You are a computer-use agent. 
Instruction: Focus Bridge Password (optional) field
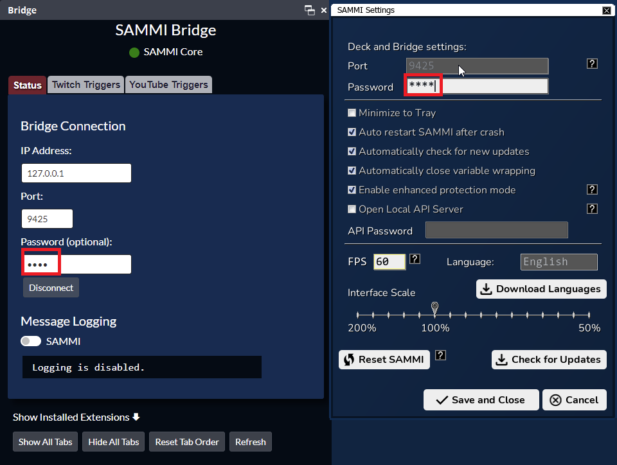(x=76, y=264)
